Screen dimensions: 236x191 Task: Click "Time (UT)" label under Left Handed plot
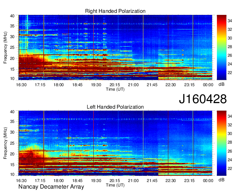(x=115, y=185)
